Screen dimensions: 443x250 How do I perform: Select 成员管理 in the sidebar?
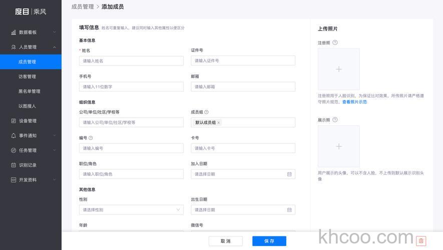(31, 62)
